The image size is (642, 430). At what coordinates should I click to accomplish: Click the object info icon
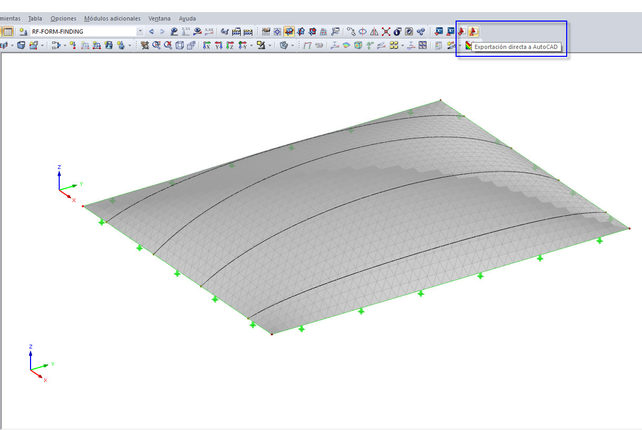coord(397,31)
